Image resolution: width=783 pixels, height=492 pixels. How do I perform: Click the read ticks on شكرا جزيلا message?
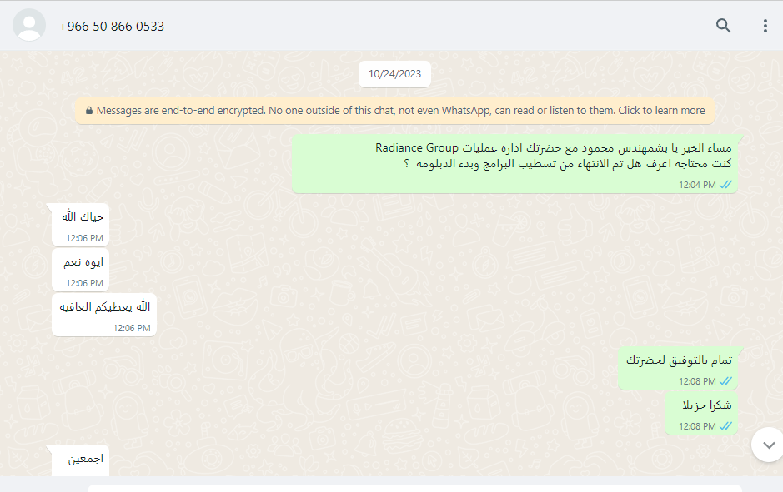(725, 426)
